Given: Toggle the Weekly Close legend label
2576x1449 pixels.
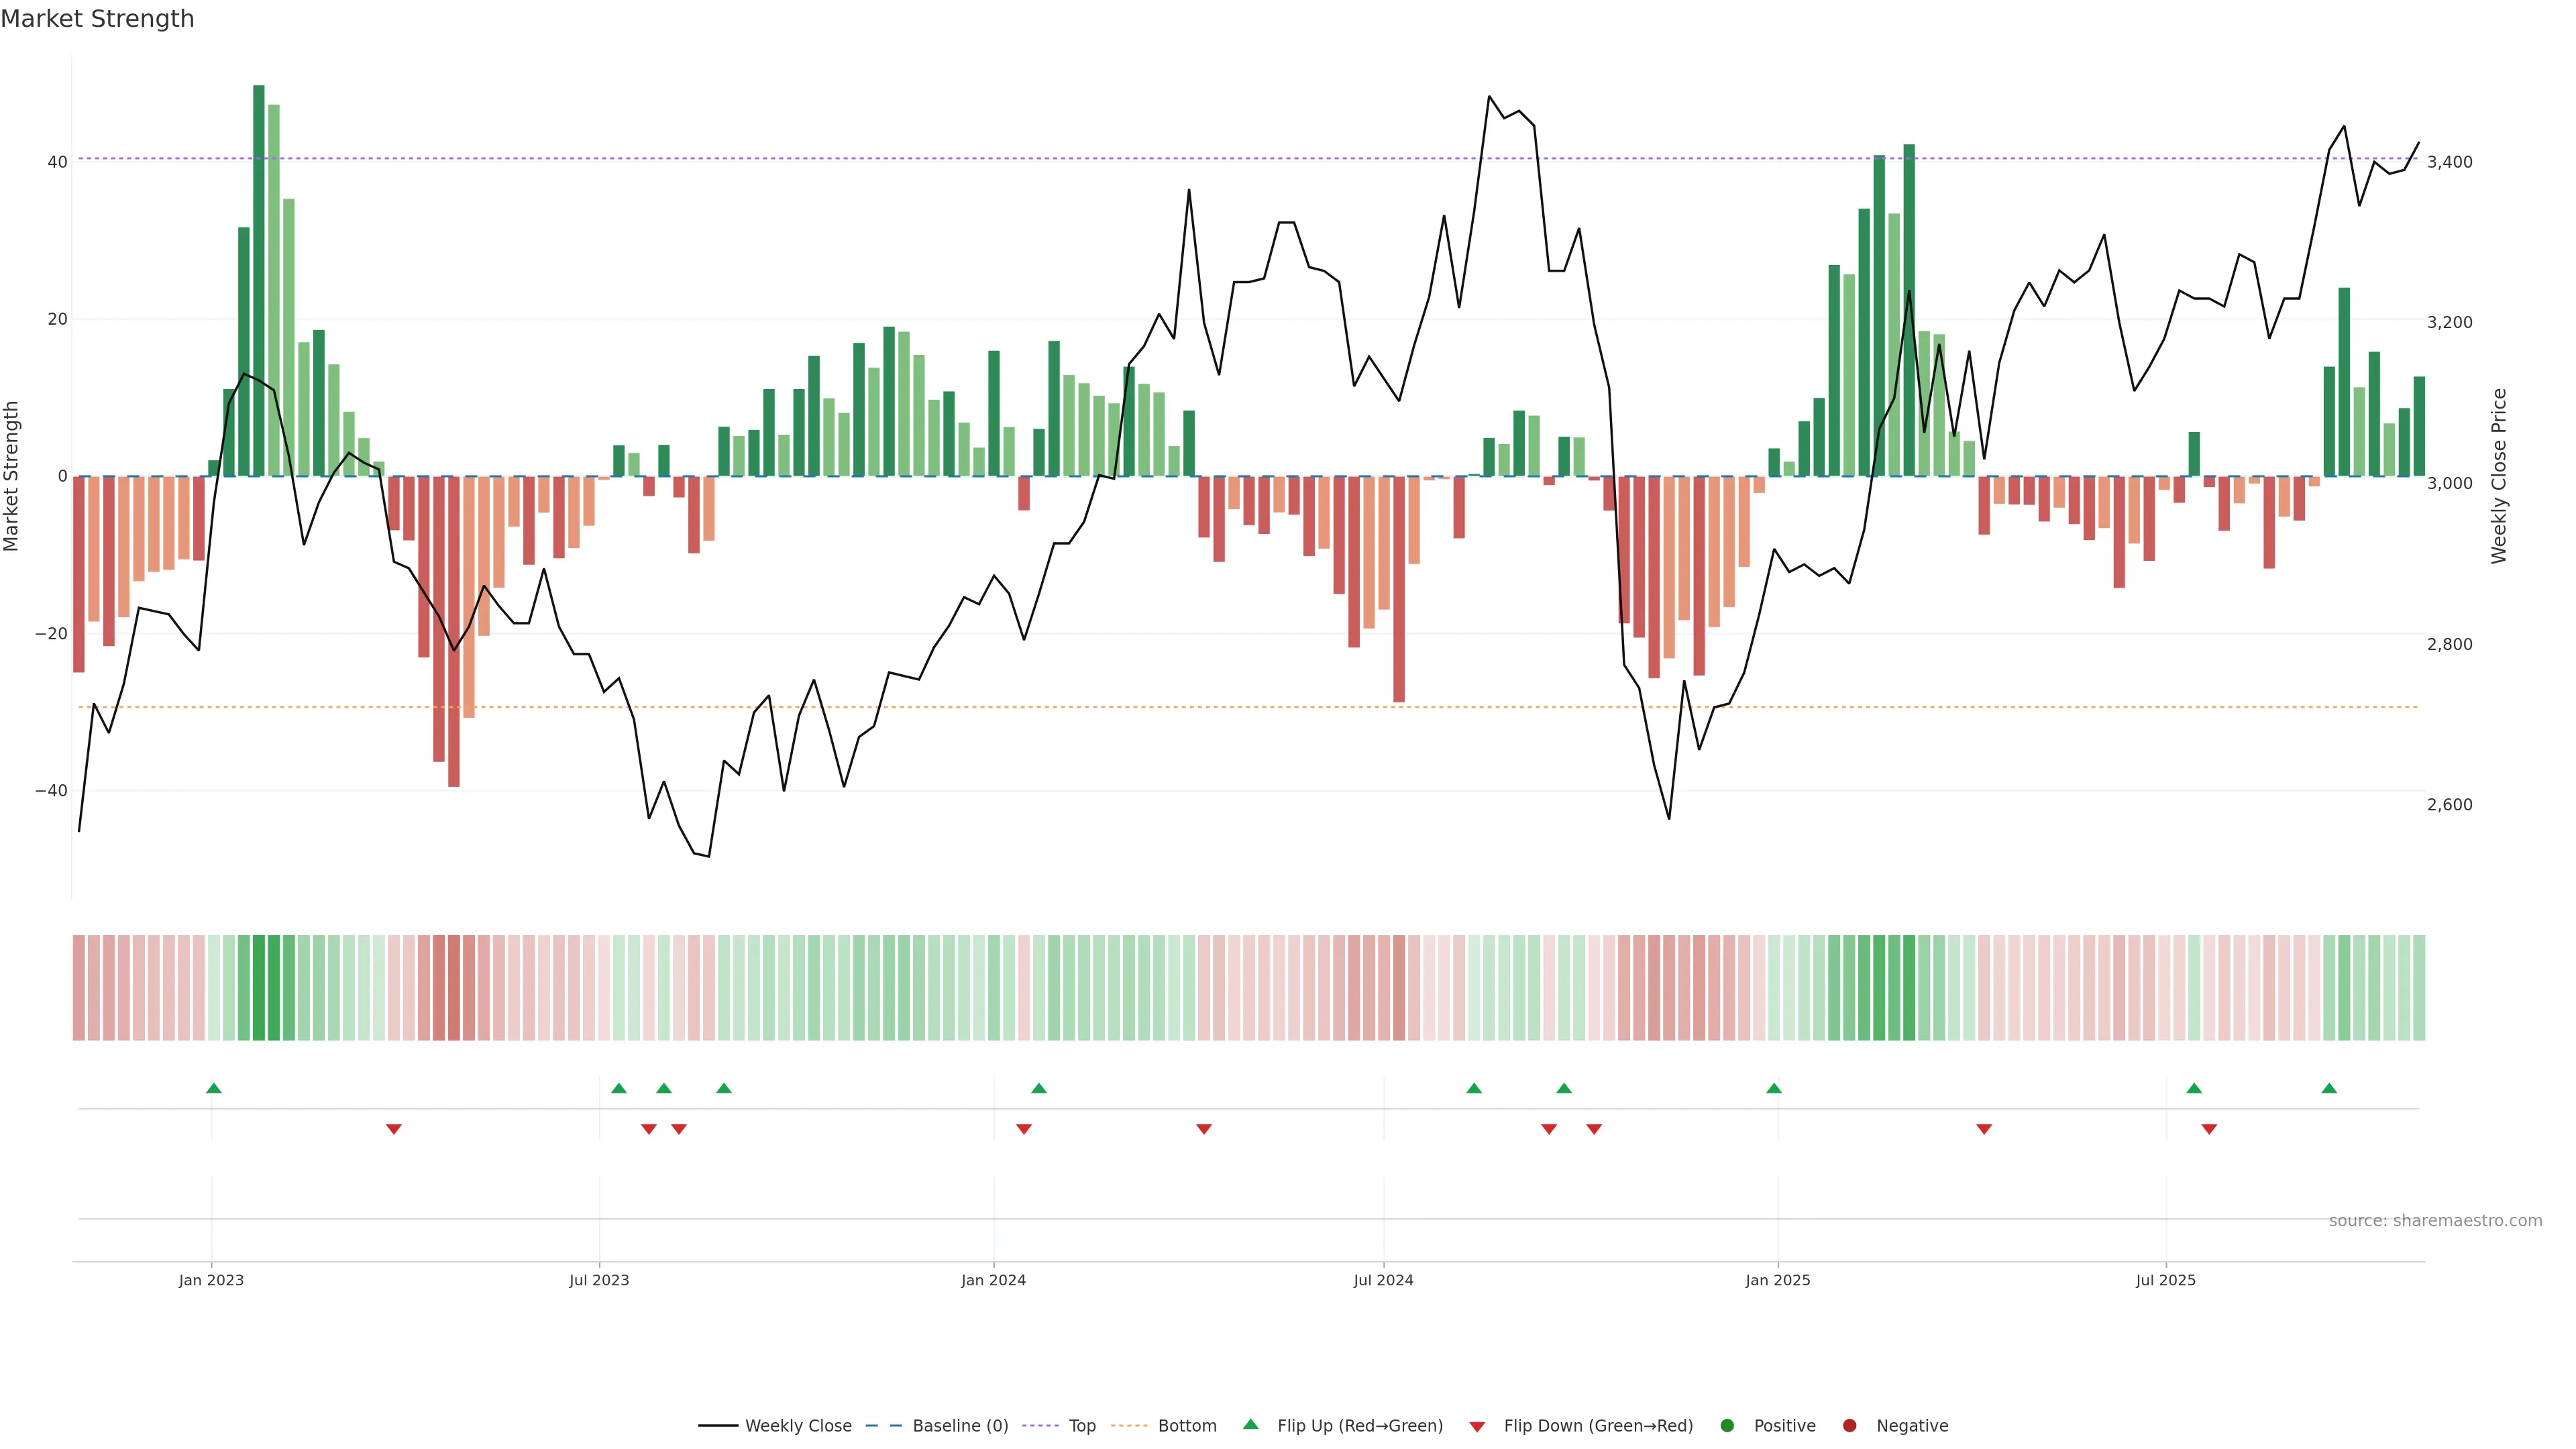Looking at the screenshot, I should click(x=798, y=1426).
